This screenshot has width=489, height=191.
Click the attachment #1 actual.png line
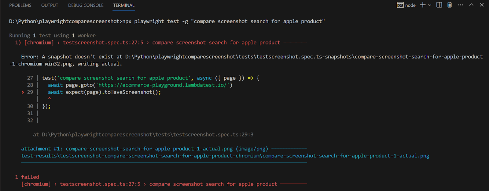click(145, 149)
